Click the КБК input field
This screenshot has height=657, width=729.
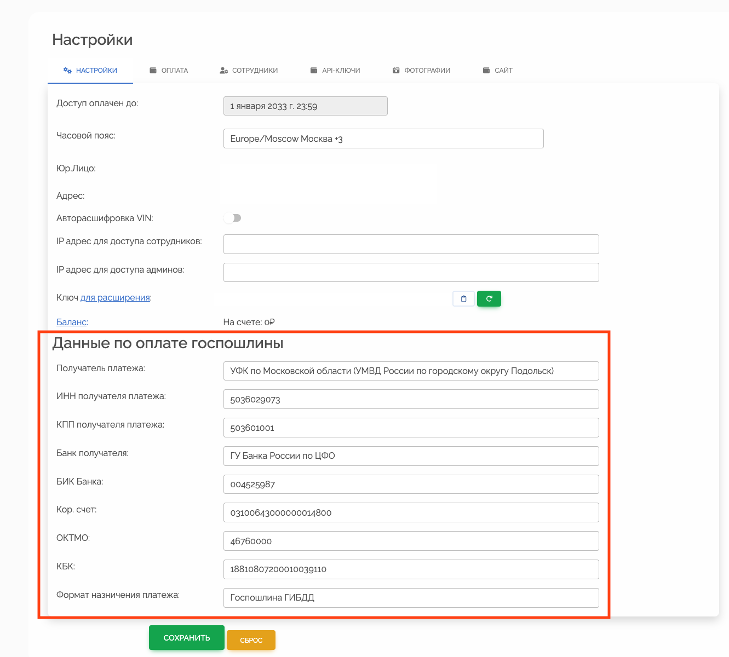point(411,569)
